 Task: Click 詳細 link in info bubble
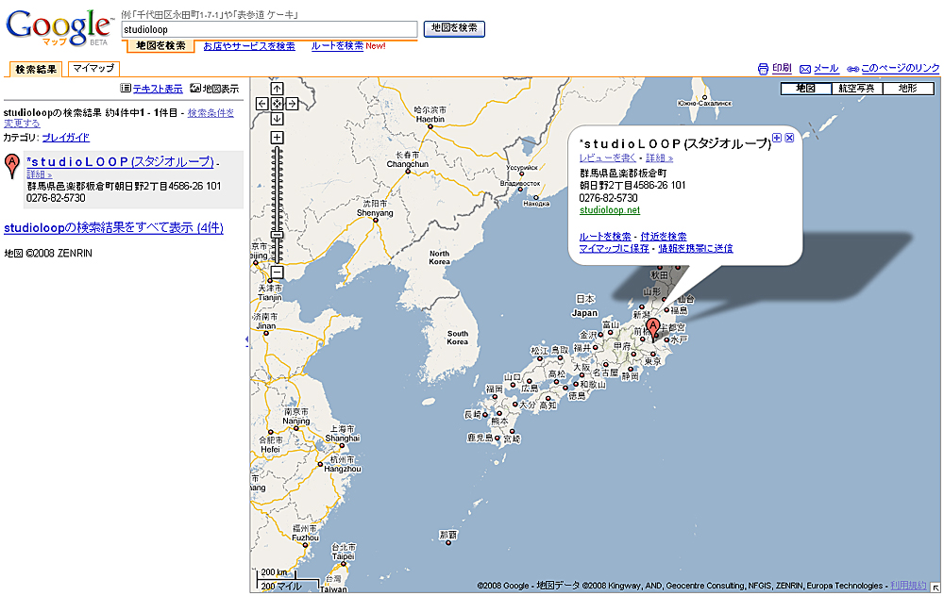tap(659, 157)
